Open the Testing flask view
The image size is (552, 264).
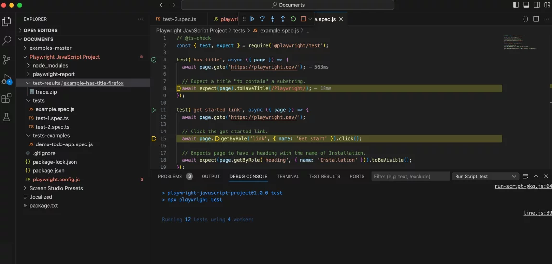click(x=7, y=117)
